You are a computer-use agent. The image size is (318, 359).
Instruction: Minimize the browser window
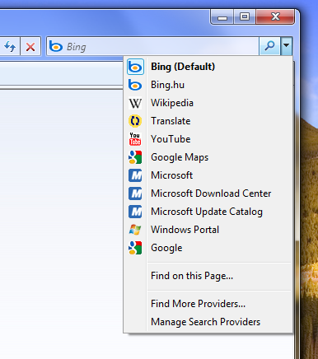[x=222, y=17]
